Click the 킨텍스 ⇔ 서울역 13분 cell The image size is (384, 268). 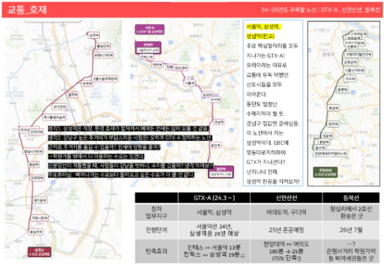214,251
